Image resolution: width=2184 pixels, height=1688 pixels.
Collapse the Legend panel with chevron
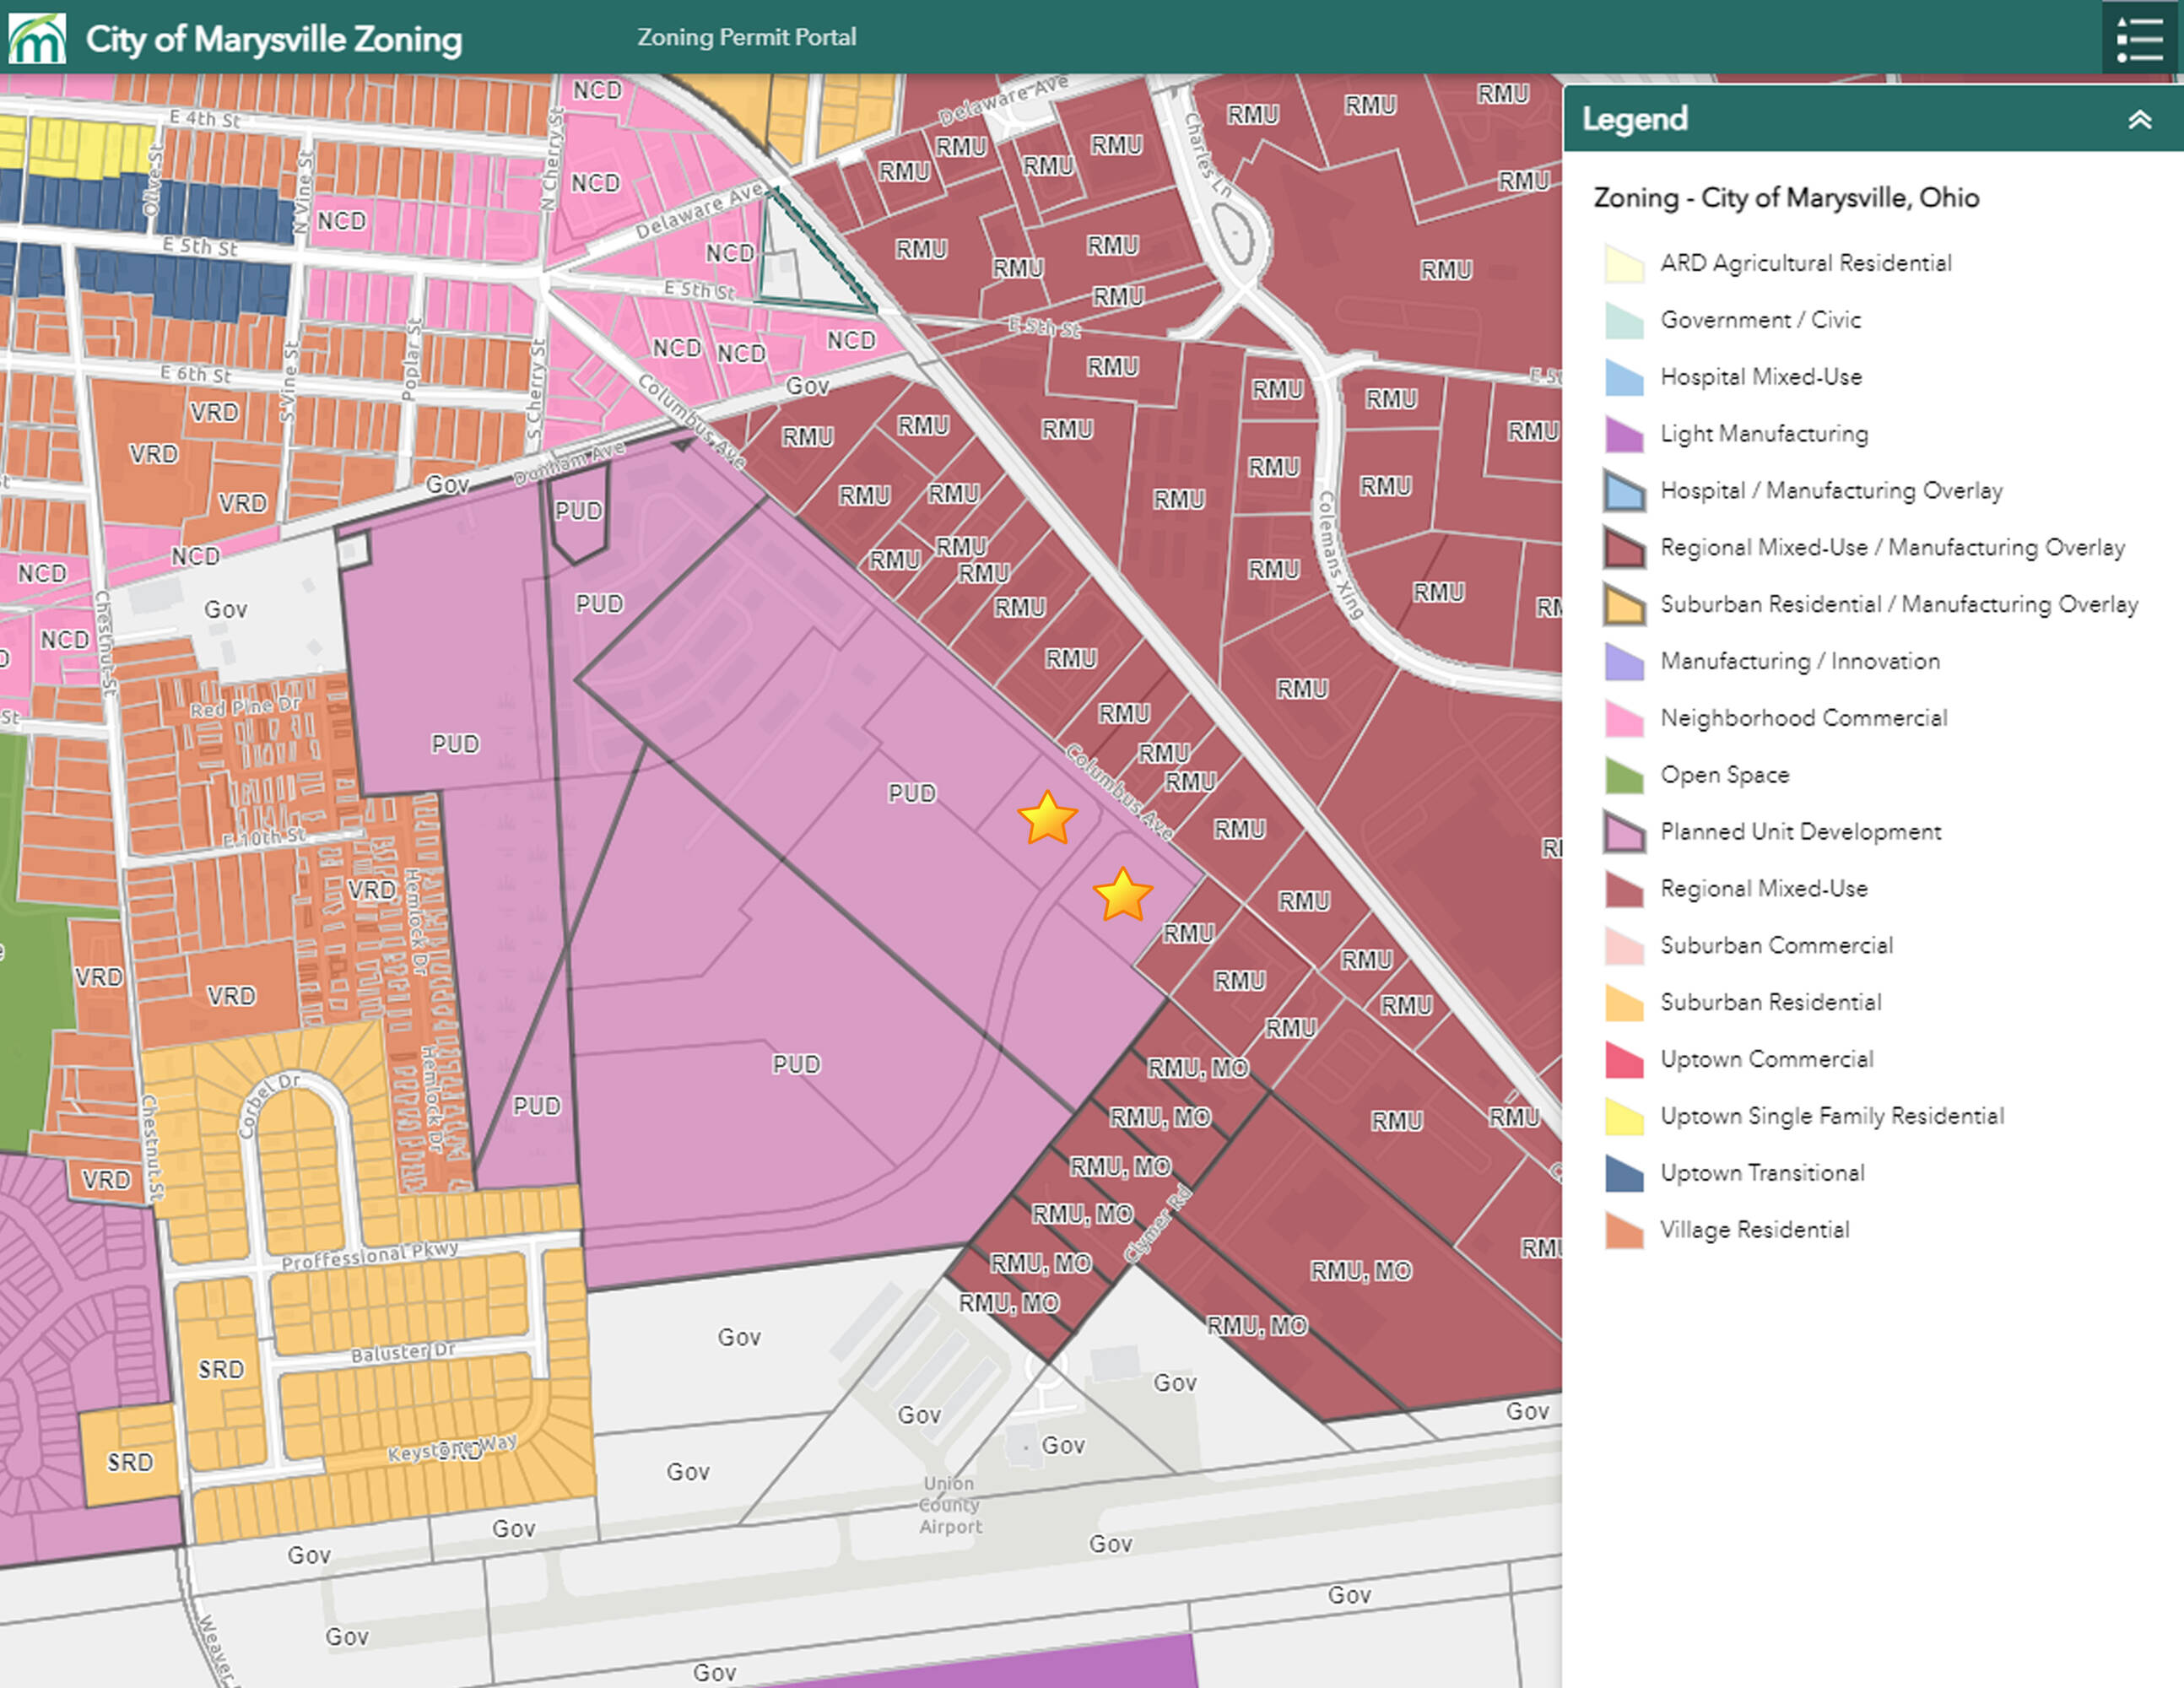pos(2139,120)
